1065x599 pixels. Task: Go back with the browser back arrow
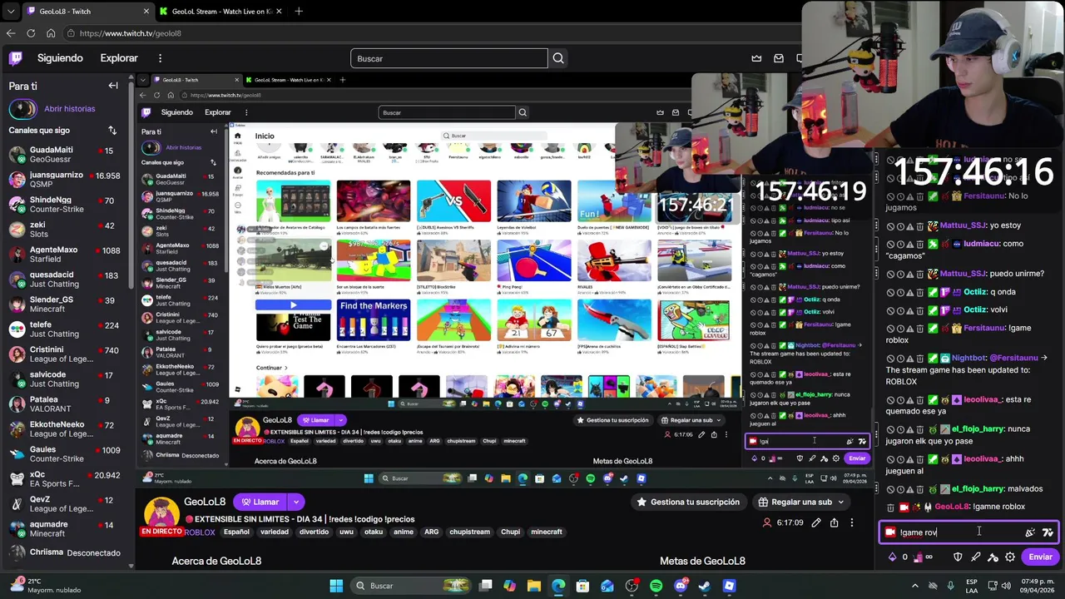11,33
